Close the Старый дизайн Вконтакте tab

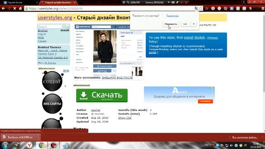pos(75,2)
